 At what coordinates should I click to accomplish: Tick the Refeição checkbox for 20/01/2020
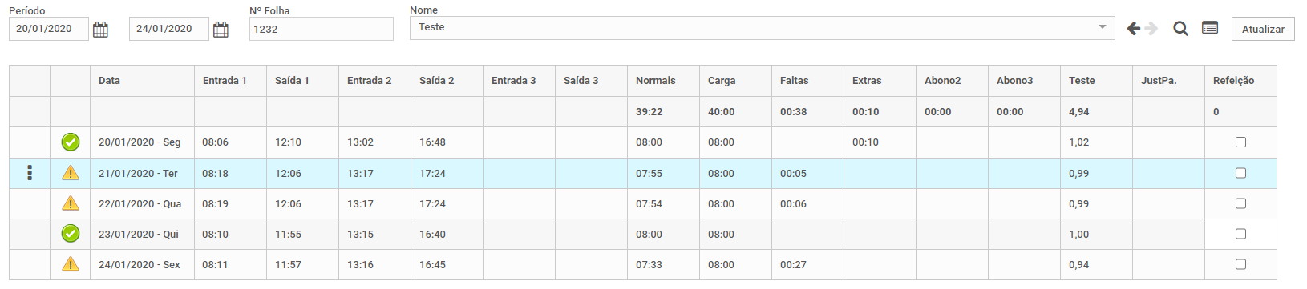click(1240, 142)
